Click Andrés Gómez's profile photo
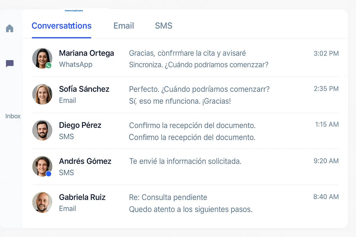Viewport: 356px width, 237px height. pyautogui.click(x=42, y=166)
